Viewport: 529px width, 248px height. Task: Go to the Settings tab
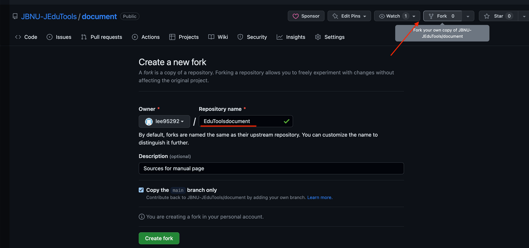(330, 37)
